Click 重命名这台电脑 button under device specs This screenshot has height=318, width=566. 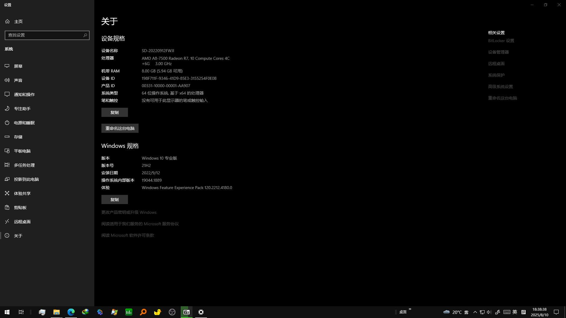coord(120,128)
